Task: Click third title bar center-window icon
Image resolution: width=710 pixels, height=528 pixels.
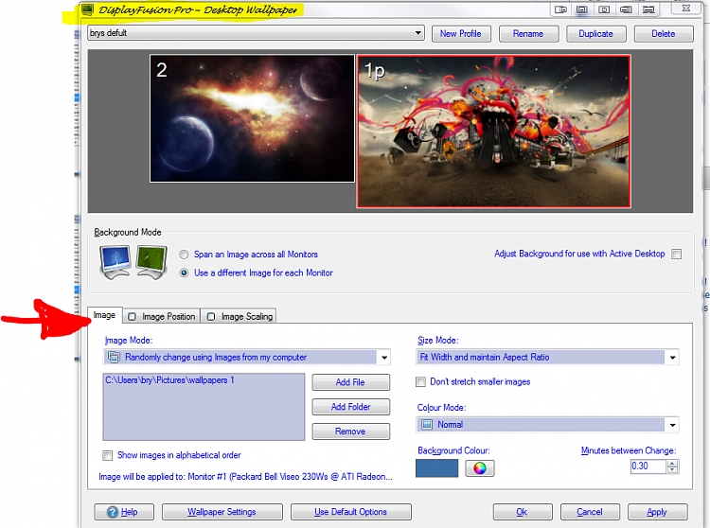Action: (604, 9)
